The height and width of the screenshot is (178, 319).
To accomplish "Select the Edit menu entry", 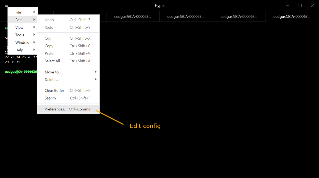I will pos(23,20).
